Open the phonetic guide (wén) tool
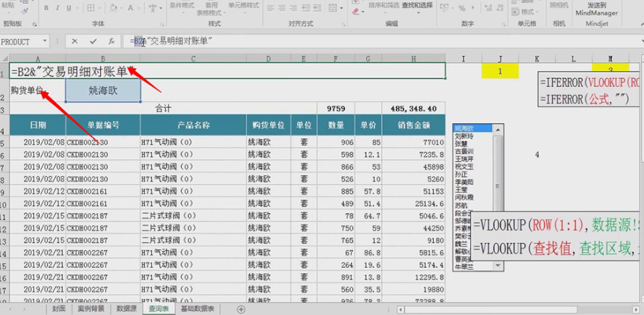 pos(152,8)
